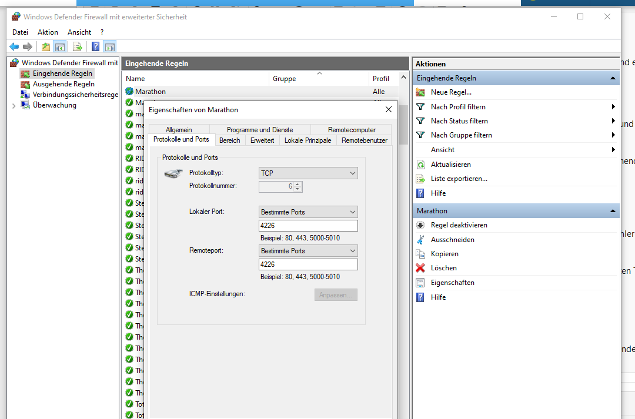Click the Nach Profil filtern funnel icon
Image resolution: width=635 pixels, height=419 pixels.
(x=420, y=107)
